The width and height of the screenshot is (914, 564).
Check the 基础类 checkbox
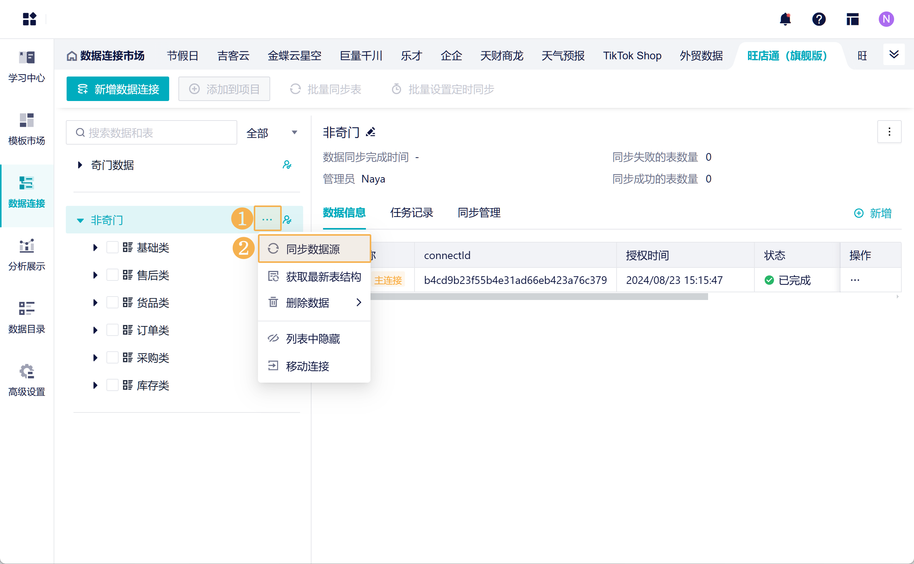(112, 247)
